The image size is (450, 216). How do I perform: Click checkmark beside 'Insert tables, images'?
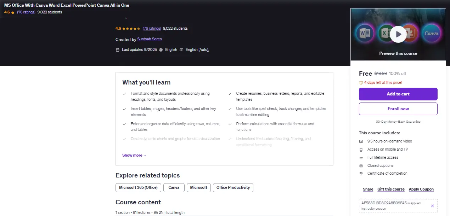[124, 109]
